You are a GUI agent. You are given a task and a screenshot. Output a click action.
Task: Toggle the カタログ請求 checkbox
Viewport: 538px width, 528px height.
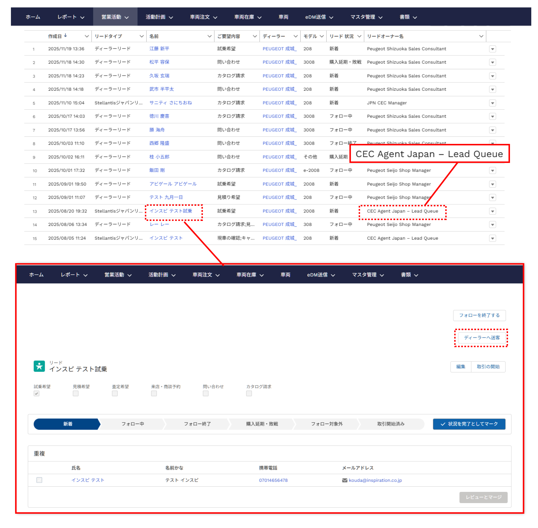(x=249, y=393)
